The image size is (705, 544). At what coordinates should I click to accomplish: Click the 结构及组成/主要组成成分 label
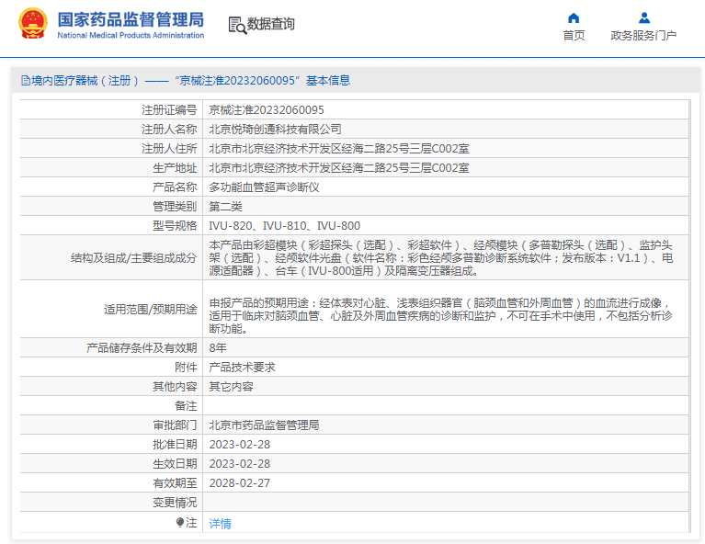(133, 258)
